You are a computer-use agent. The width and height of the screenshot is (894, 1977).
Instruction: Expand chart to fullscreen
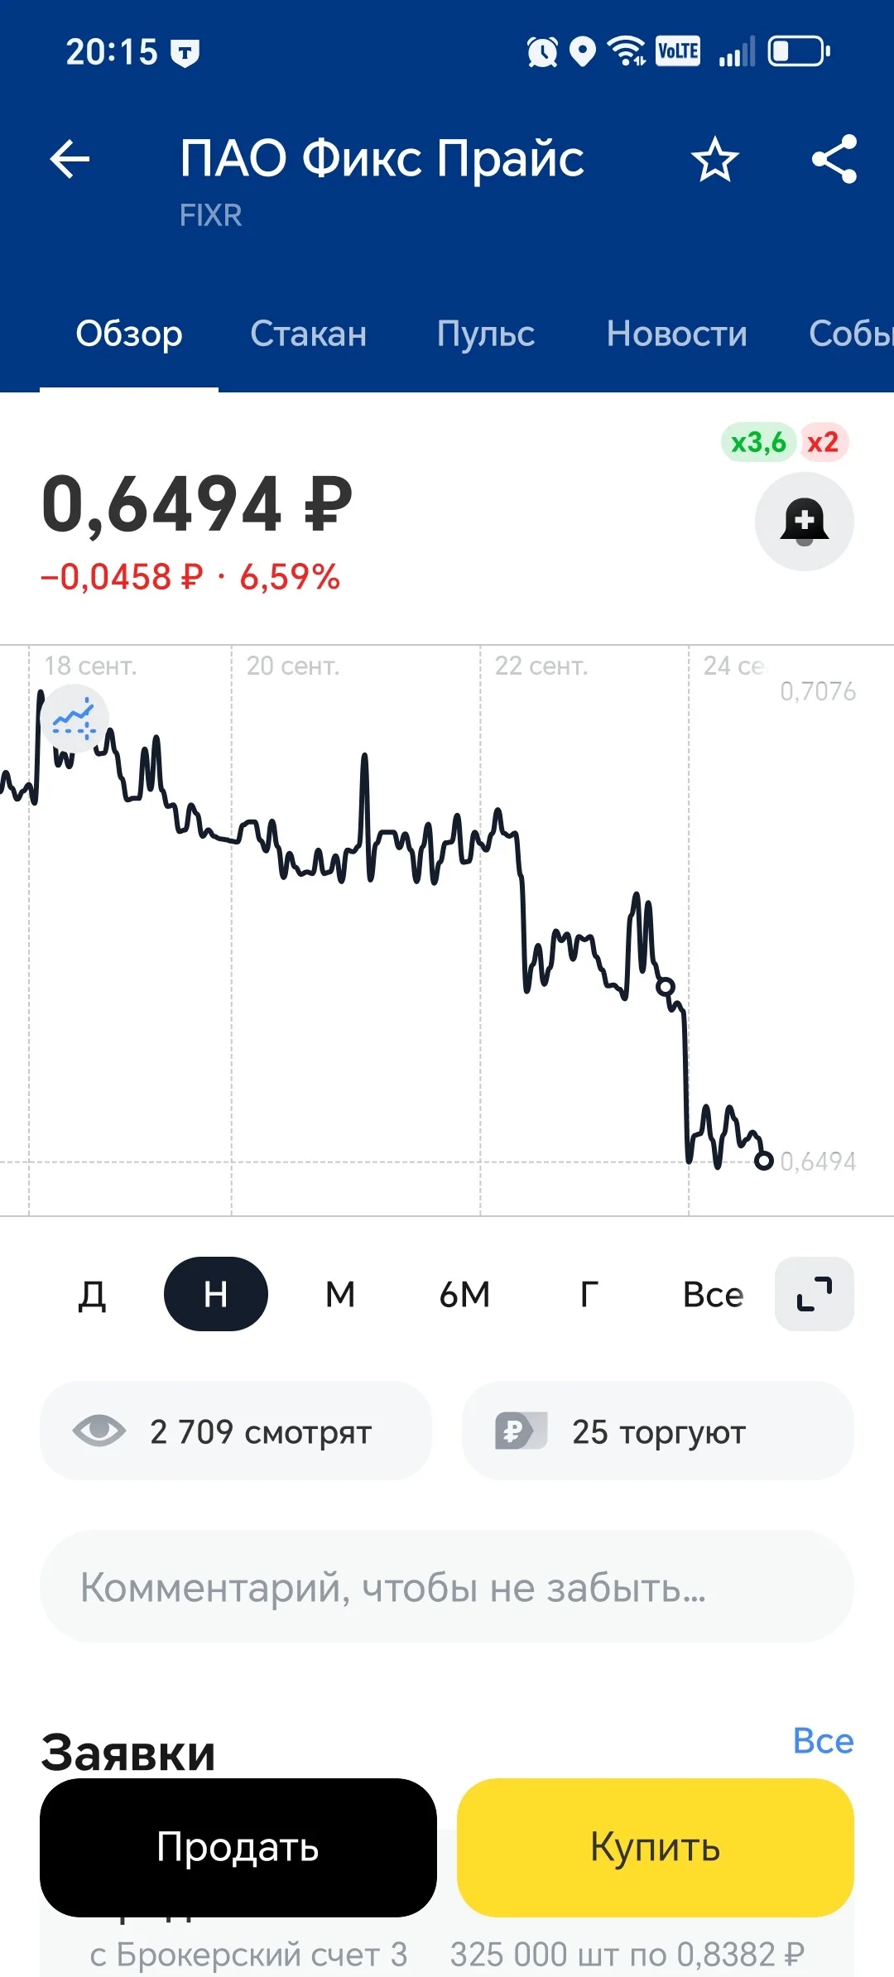[814, 1294]
